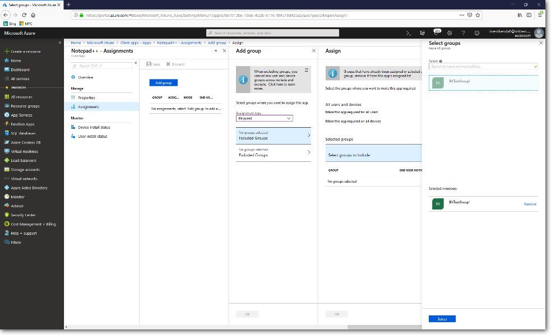
Task: Click the Intune icon in sidebar
Action: (x=7, y=243)
